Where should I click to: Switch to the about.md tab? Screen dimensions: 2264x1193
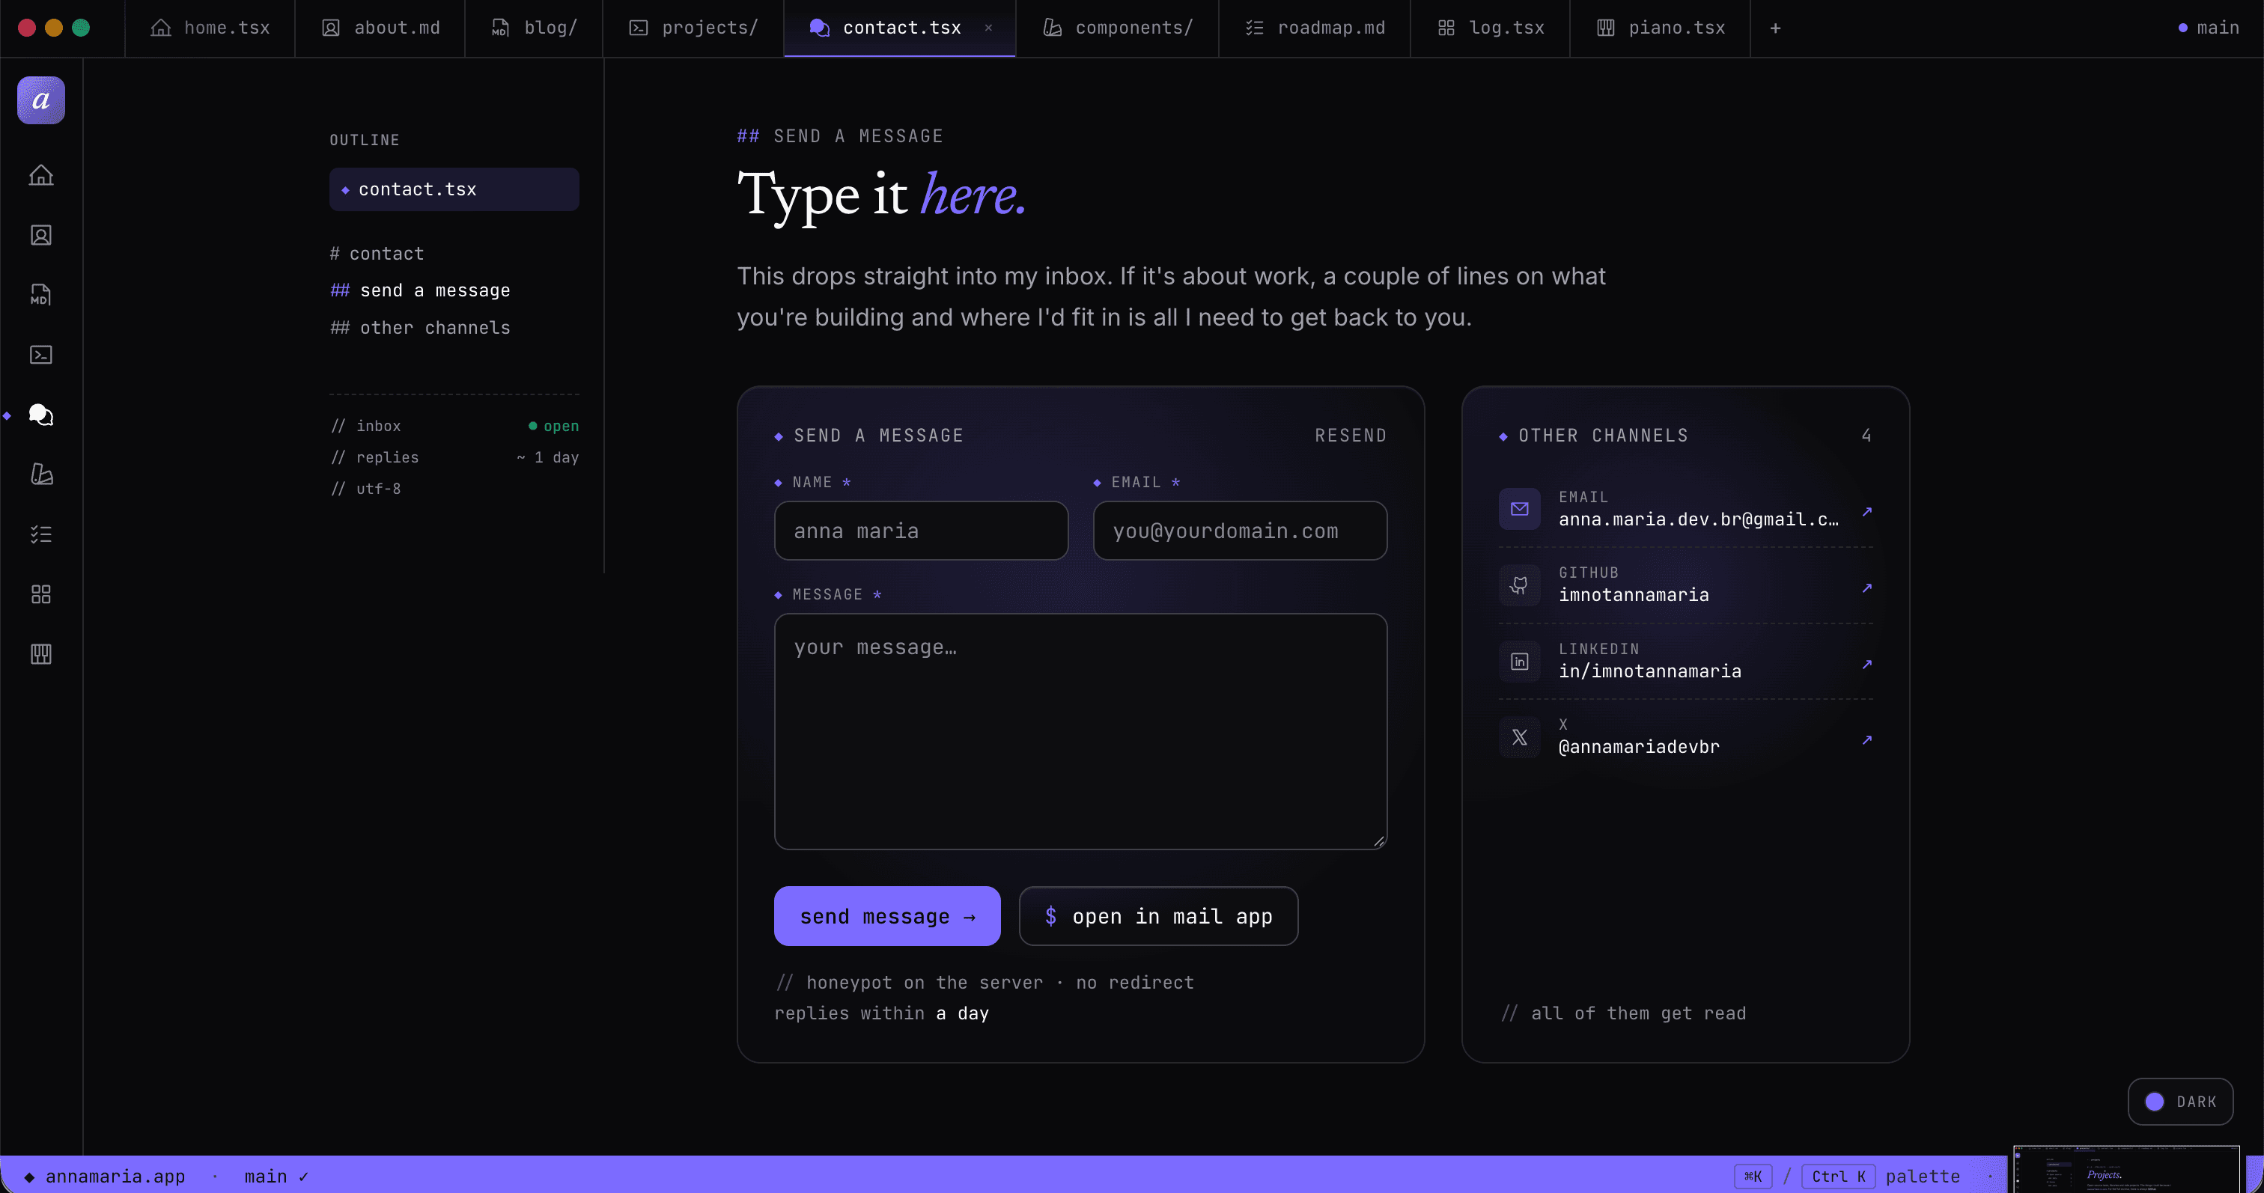[380, 28]
